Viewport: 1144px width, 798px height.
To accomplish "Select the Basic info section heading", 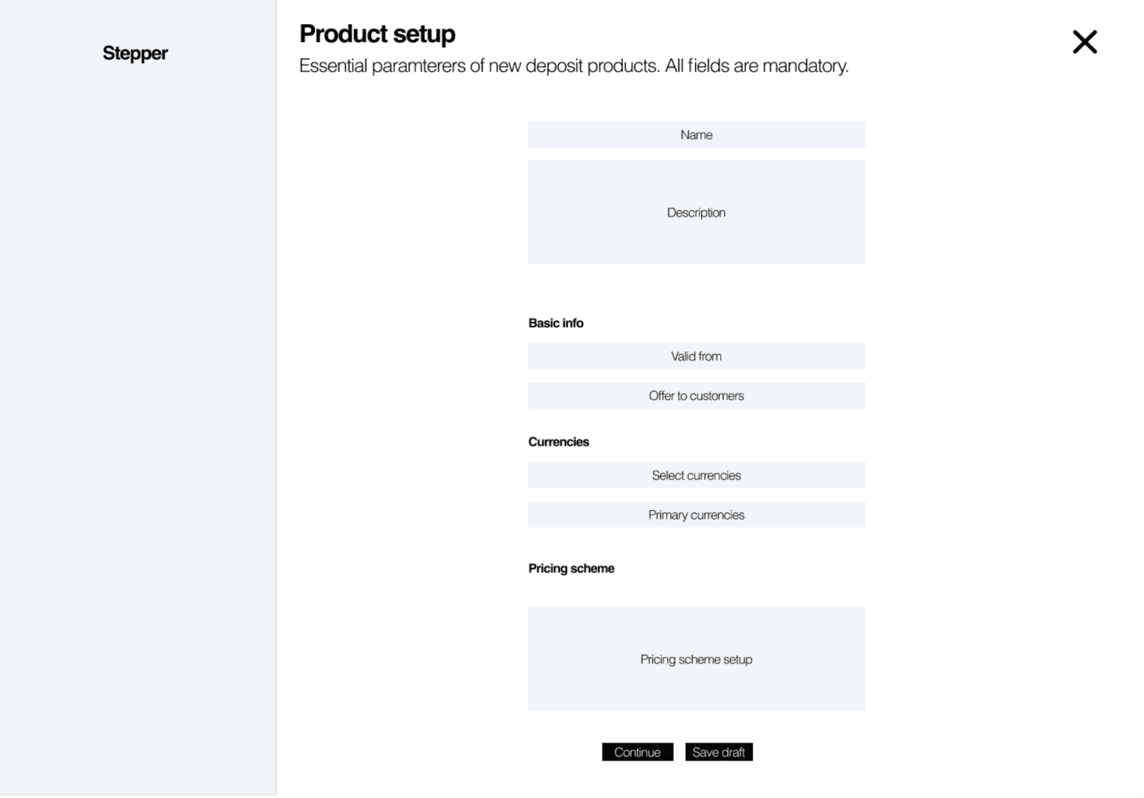I will click(556, 323).
